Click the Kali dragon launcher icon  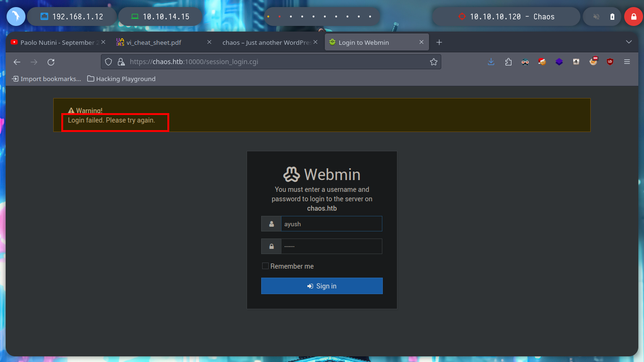[16, 16]
